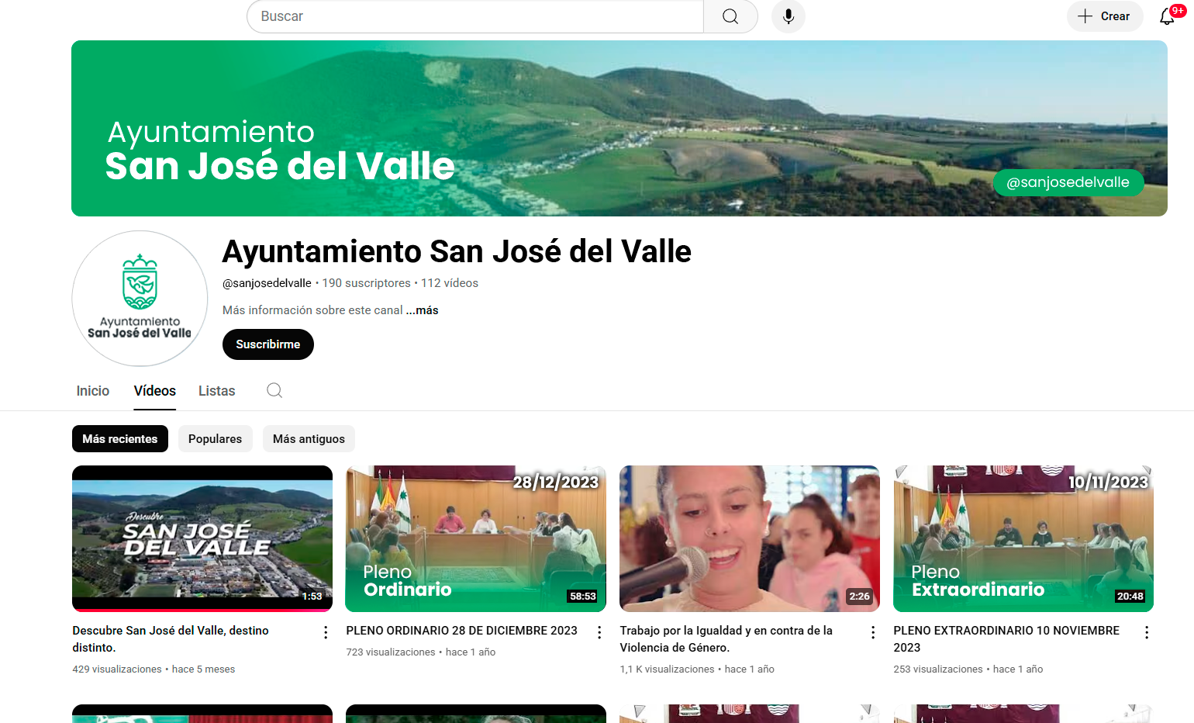The width and height of the screenshot is (1194, 723).
Task: Open options for Igualdad video
Action: coord(873,632)
